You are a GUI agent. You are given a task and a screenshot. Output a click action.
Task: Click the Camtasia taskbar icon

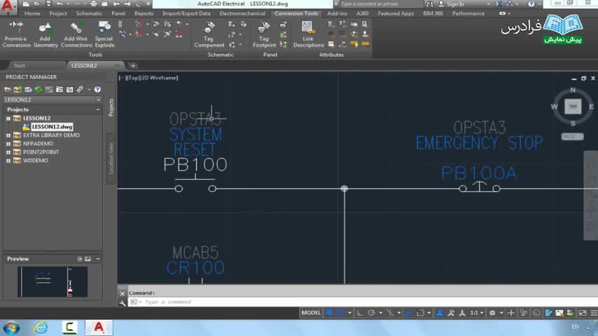click(x=70, y=328)
